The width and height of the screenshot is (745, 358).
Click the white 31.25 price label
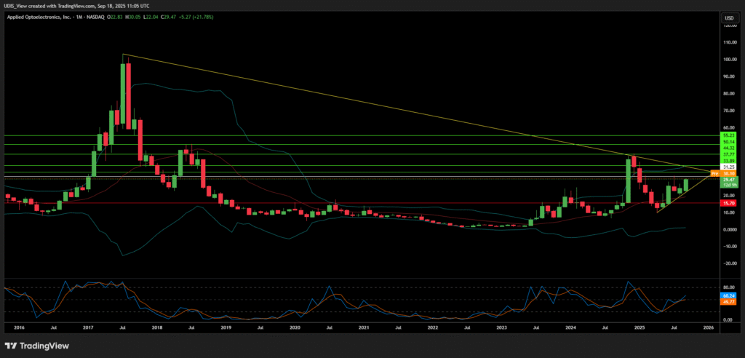tap(728, 167)
